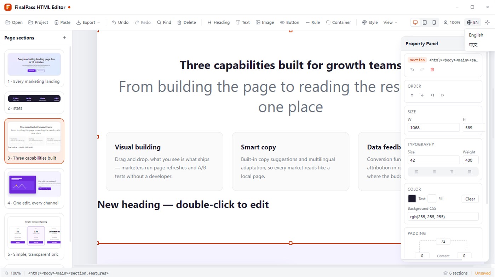Align text left in Typography
495x278 pixels.
tap(416, 172)
